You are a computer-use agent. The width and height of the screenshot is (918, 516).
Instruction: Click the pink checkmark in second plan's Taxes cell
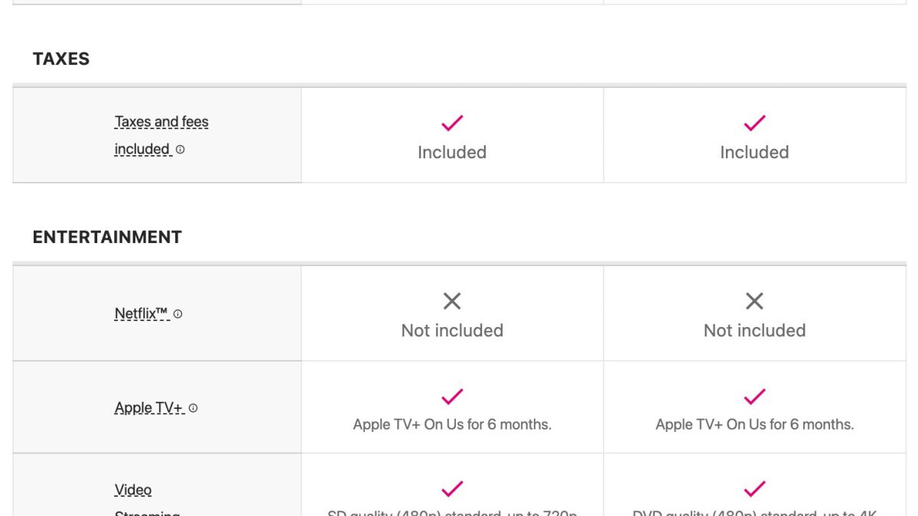tap(754, 122)
